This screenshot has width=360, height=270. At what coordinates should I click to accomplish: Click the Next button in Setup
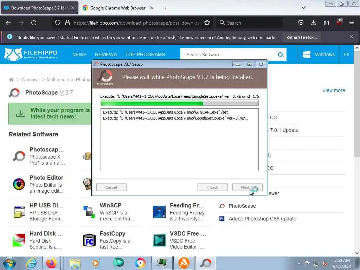(x=247, y=187)
